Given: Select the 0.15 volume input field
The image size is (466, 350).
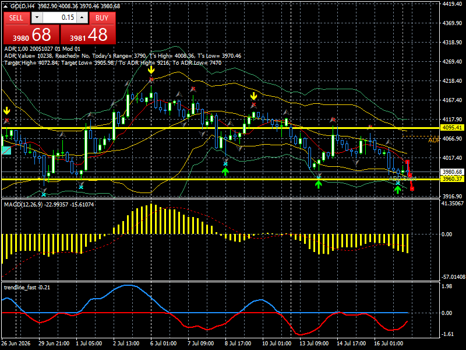Looking at the screenshot, I should [60, 17].
